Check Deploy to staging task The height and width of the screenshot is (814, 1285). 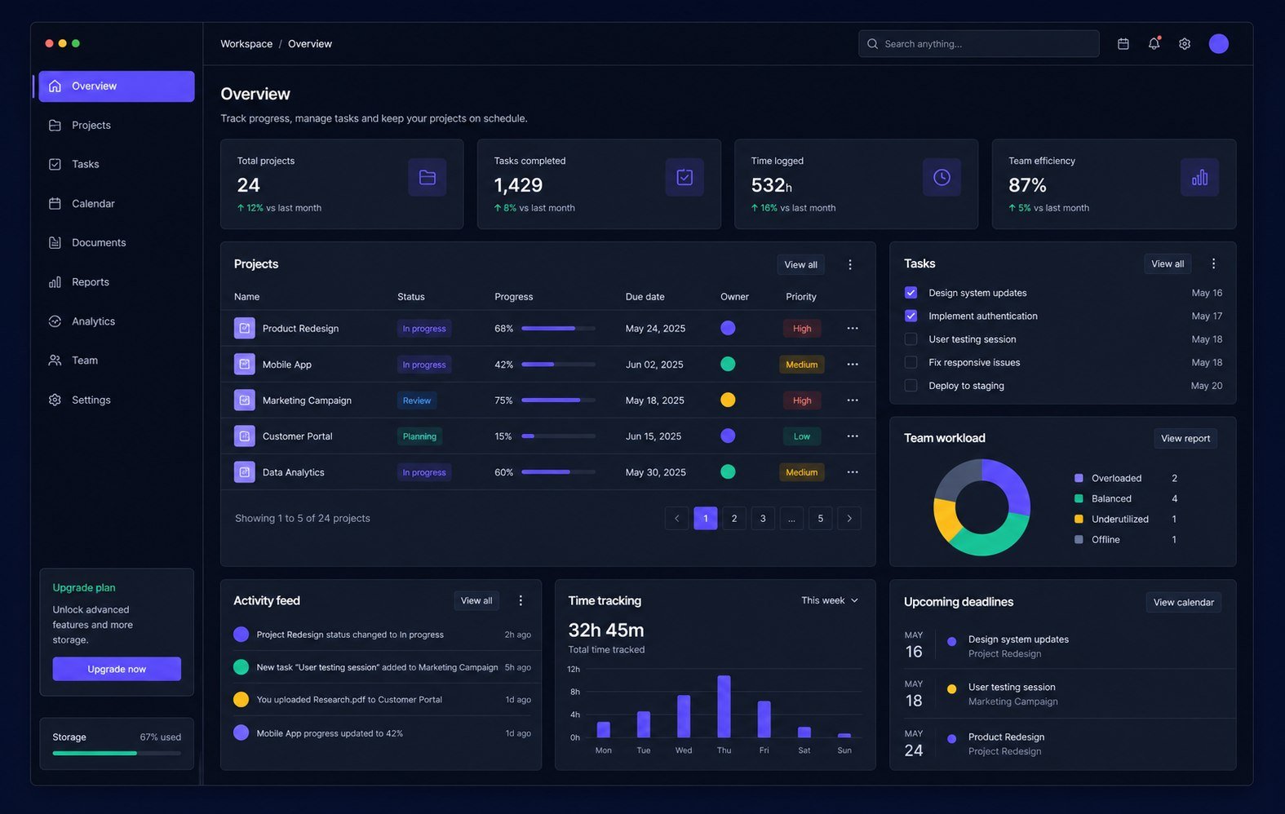pyautogui.click(x=911, y=385)
